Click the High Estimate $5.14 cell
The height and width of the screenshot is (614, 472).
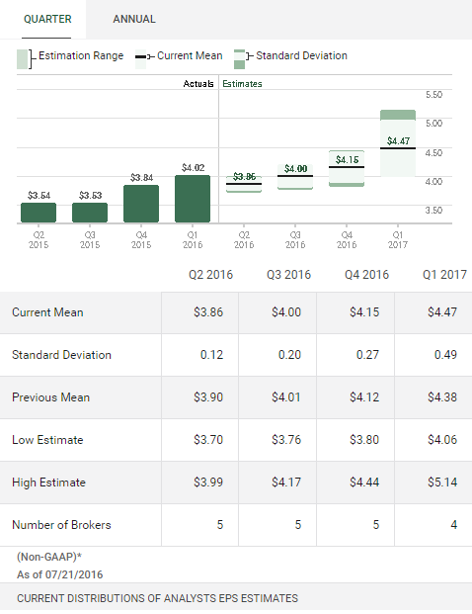433,482
